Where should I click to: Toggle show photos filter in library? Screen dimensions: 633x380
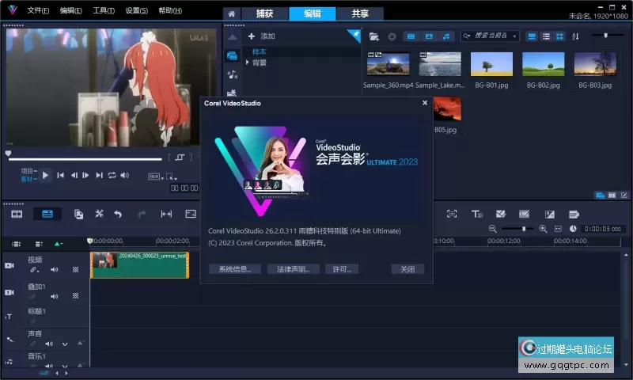(429, 36)
